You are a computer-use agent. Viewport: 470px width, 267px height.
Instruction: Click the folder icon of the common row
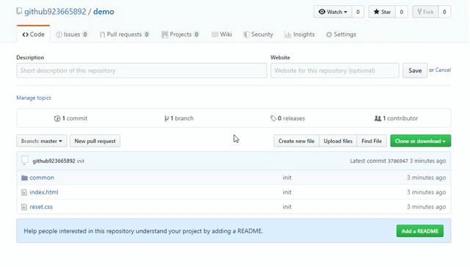24,178
